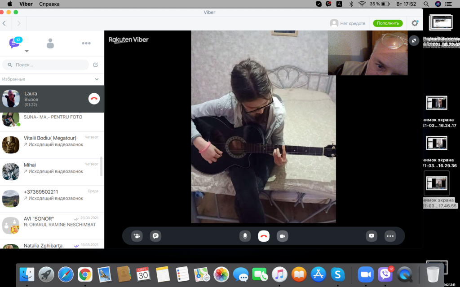Open Viber settings gear icon
The height and width of the screenshot is (287, 460).
(x=415, y=23)
